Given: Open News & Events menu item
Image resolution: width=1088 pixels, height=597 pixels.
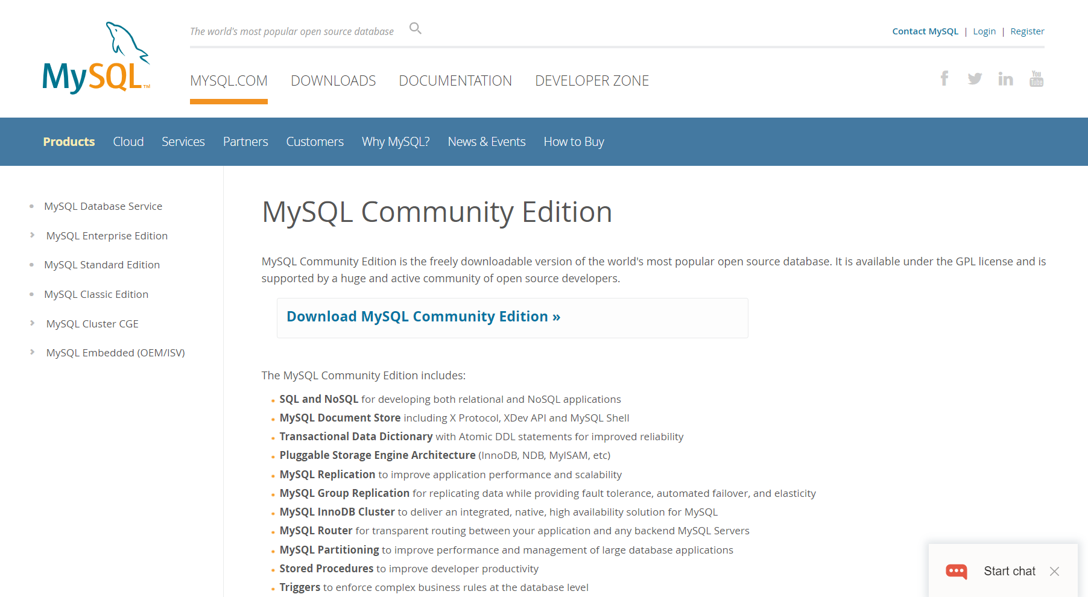Looking at the screenshot, I should click(487, 142).
